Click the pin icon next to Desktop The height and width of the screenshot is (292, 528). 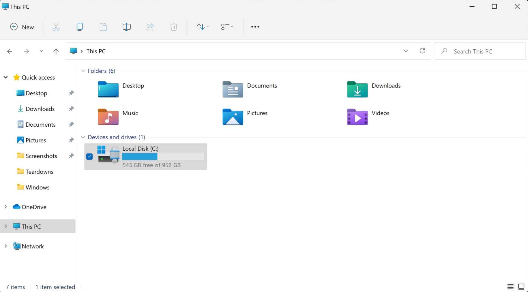[71, 93]
